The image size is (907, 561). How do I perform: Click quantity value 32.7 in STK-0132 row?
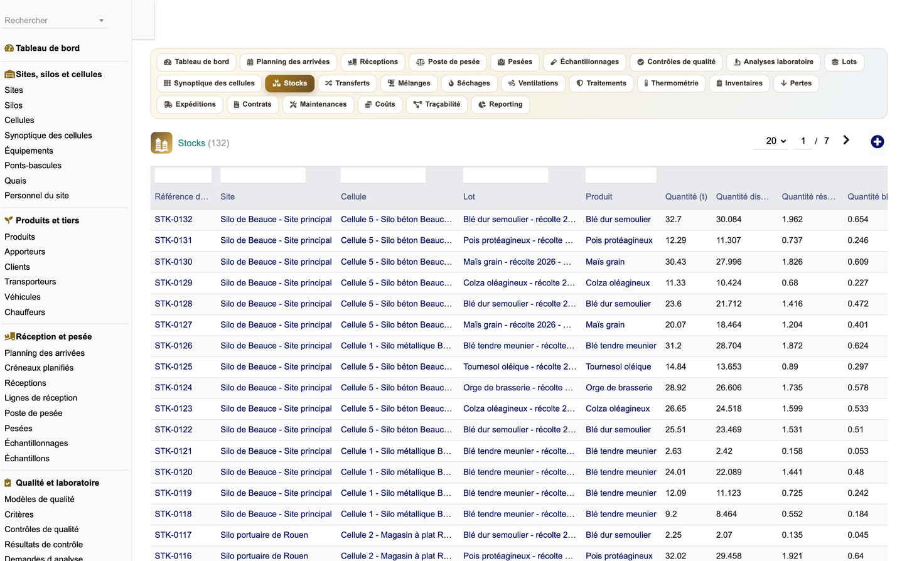[x=674, y=220]
